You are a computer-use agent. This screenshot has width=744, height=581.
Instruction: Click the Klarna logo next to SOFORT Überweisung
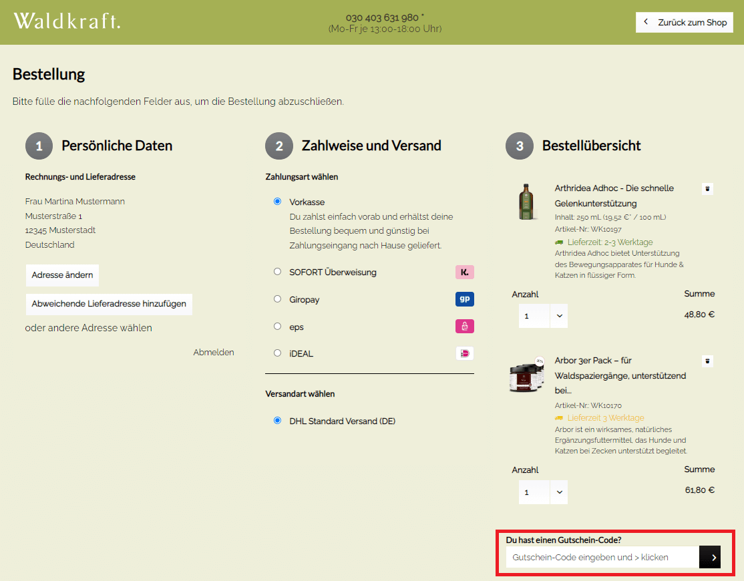tap(465, 272)
